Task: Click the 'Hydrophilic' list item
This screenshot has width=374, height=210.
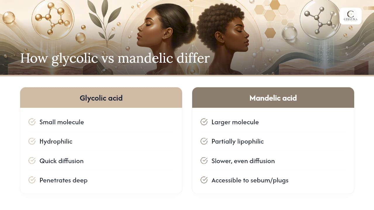Action: [56, 141]
